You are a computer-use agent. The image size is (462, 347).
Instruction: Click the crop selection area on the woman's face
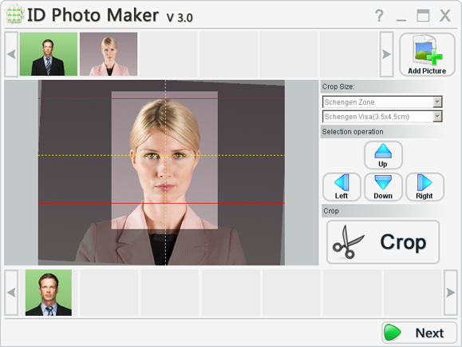click(164, 160)
